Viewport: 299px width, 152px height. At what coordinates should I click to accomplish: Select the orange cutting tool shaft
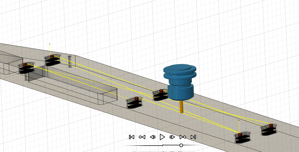tap(182, 107)
